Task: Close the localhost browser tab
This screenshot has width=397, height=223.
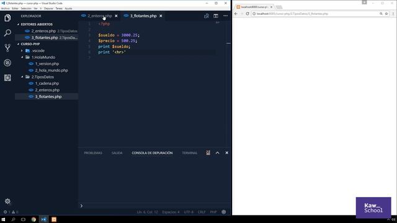Action: coord(271,7)
